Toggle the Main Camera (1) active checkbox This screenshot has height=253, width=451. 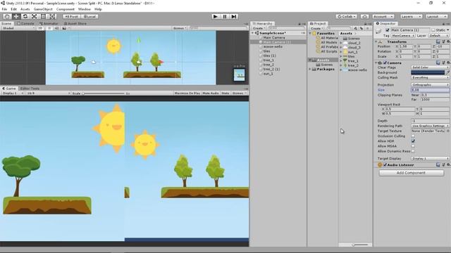(388, 30)
